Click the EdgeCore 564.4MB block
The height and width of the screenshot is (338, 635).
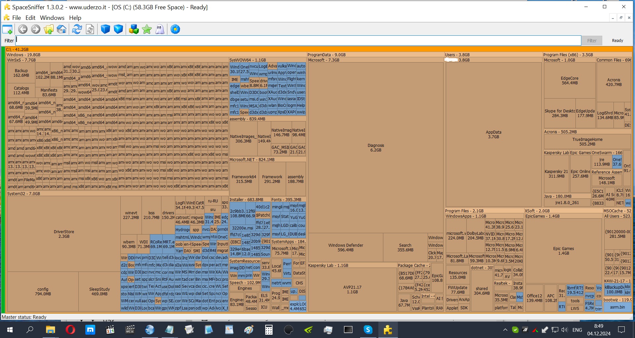click(x=570, y=81)
